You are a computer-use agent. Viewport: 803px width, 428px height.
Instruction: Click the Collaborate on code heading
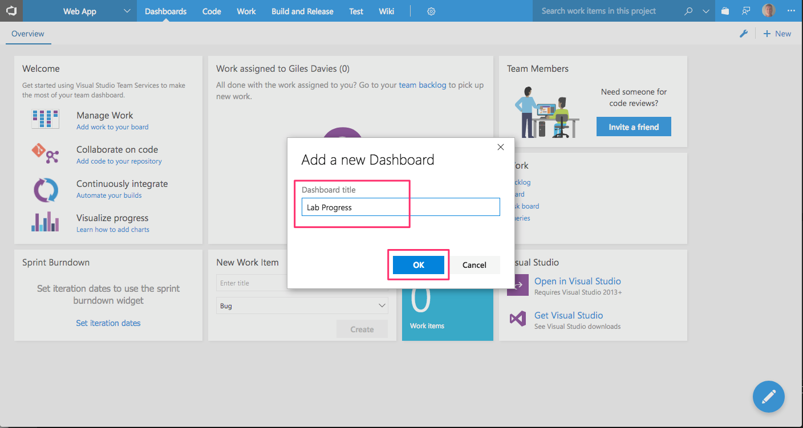pos(117,149)
